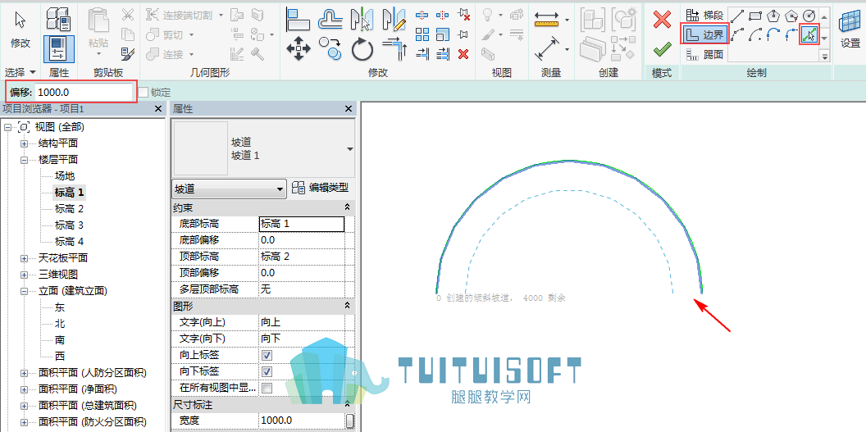Toggle the 锁定 checkbox

click(144, 92)
